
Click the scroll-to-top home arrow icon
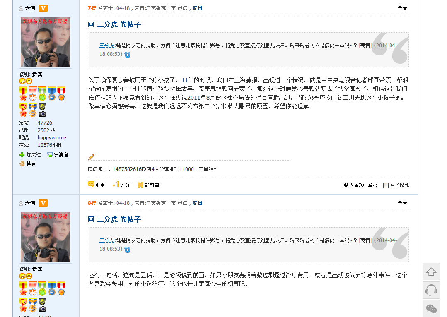[431, 272]
